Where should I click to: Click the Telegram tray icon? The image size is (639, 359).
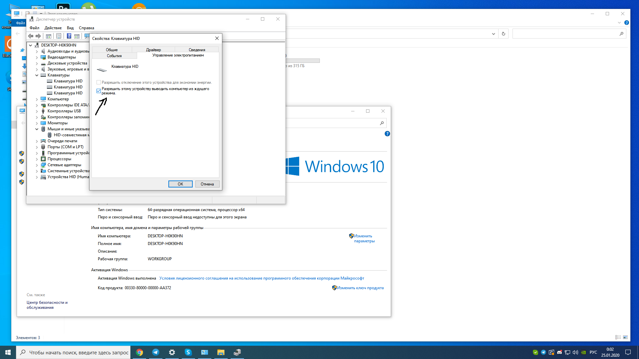pyautogui.click(x=543, y=352)
